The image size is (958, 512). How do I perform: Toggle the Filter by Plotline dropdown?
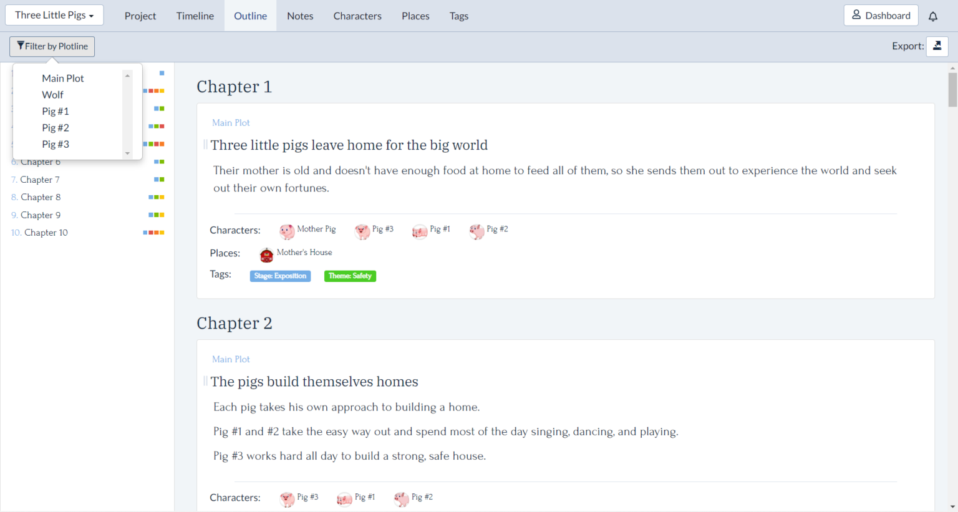point(52,46)
